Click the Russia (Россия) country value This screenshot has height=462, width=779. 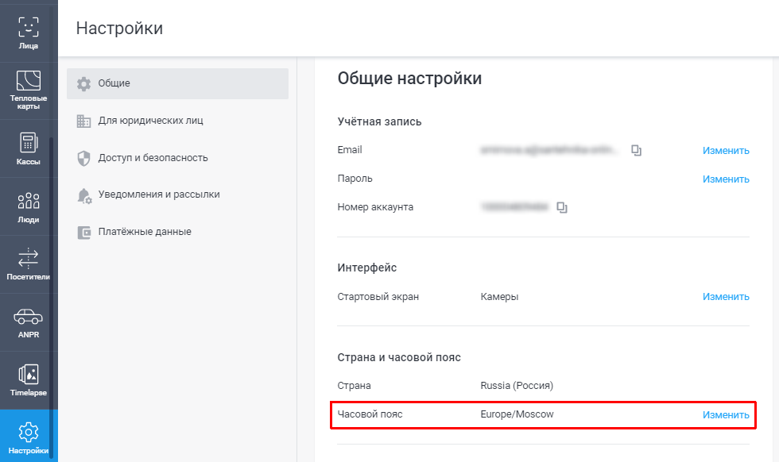[x=517, y=386]
